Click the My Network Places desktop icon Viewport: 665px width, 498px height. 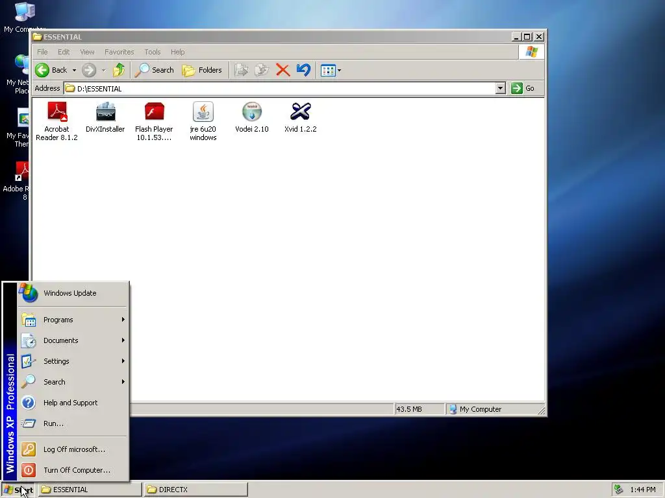(20, 64)
